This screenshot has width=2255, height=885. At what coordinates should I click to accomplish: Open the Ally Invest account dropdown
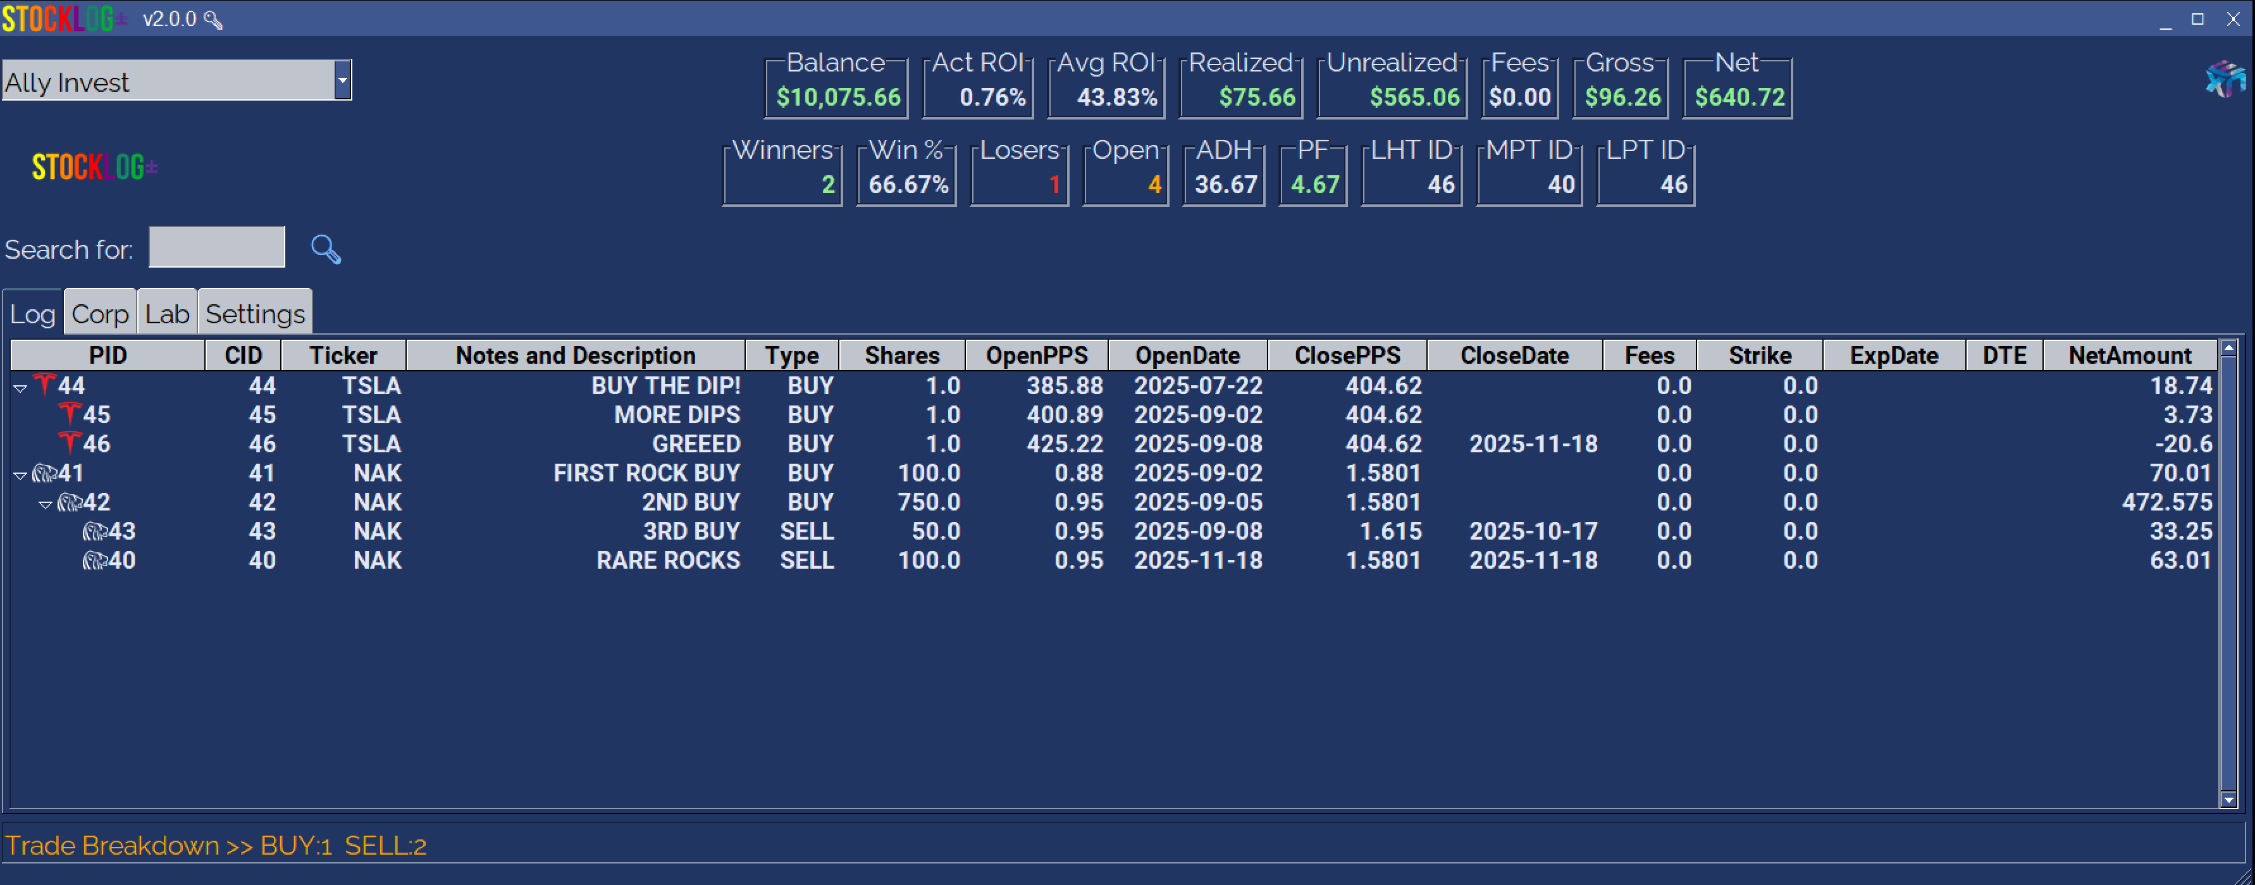click(342, 80)
